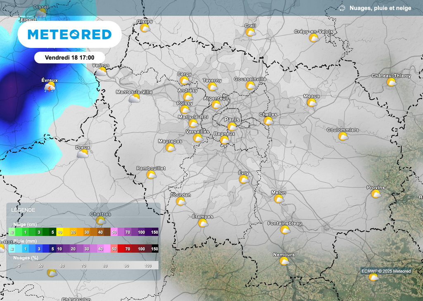Click the cloud-rain icon beside the layer title
This screenshot has width=423, height=301.
(342, 8)
